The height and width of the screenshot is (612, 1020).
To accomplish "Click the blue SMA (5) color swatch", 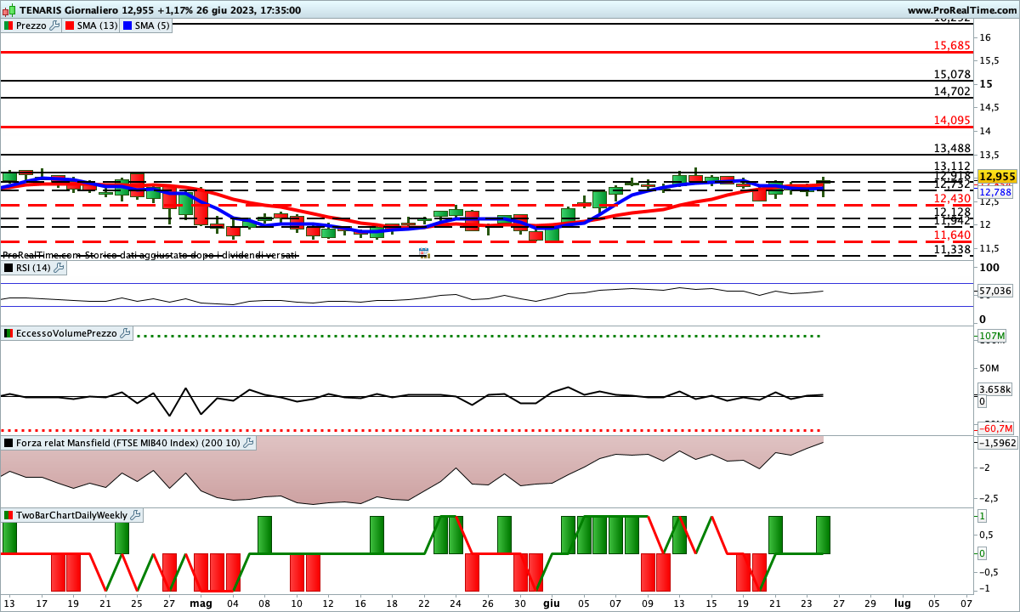I will tap(127, 25).
